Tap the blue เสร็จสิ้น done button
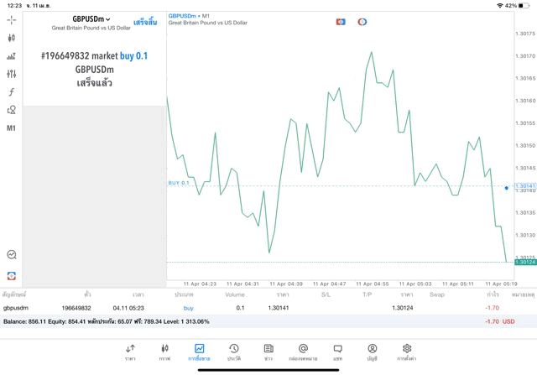The height and width of the screenshot is (375, 537). [x=145, y=23]
